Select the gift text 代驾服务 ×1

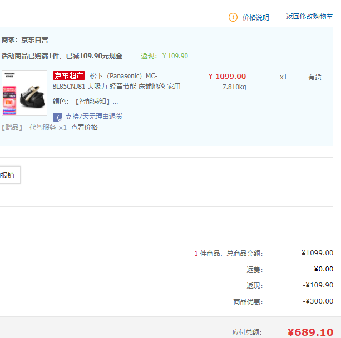click(x=48, y=128)
